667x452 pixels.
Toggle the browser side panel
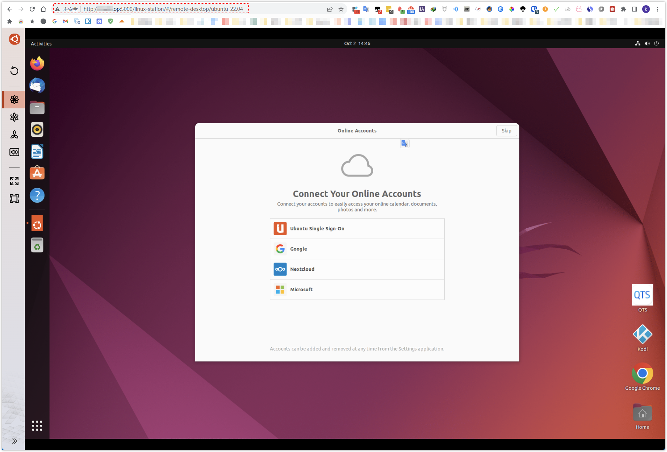(635, 9)
